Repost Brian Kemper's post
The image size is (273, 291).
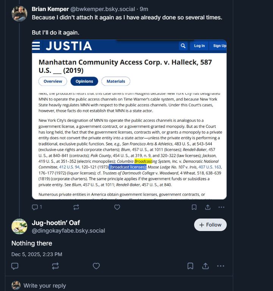(x=76, y=207)
